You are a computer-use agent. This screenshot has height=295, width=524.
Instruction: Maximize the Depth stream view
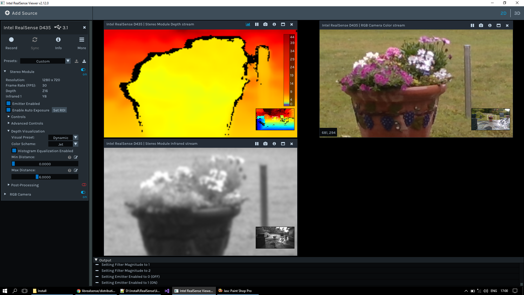point(283,24)
